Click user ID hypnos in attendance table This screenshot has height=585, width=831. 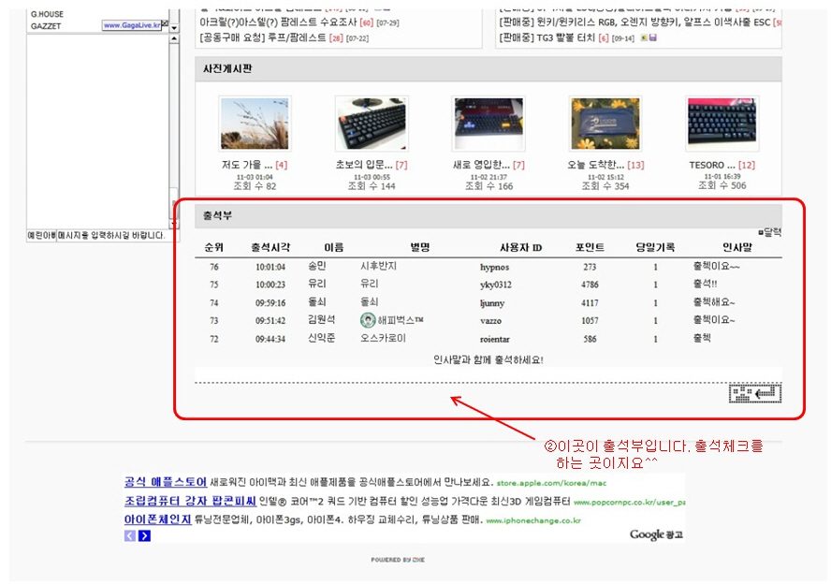click(494, 267)
